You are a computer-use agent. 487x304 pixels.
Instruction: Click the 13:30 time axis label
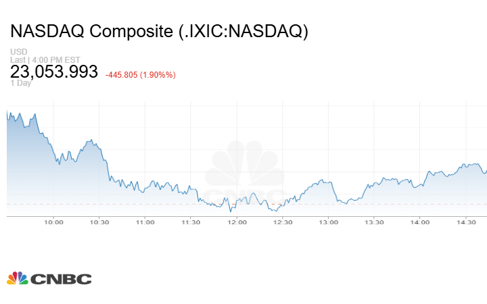point(374,222)
